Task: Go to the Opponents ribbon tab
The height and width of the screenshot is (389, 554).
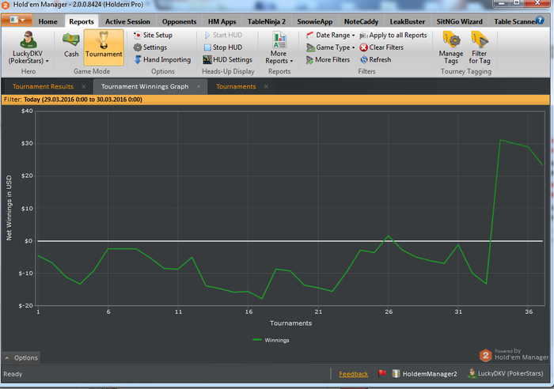Action: coord(179,21)
